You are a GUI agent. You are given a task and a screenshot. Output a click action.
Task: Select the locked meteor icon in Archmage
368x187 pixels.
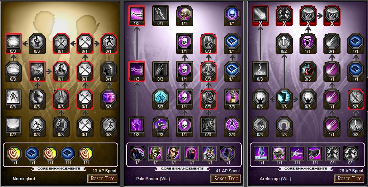[x=260, y=14]
